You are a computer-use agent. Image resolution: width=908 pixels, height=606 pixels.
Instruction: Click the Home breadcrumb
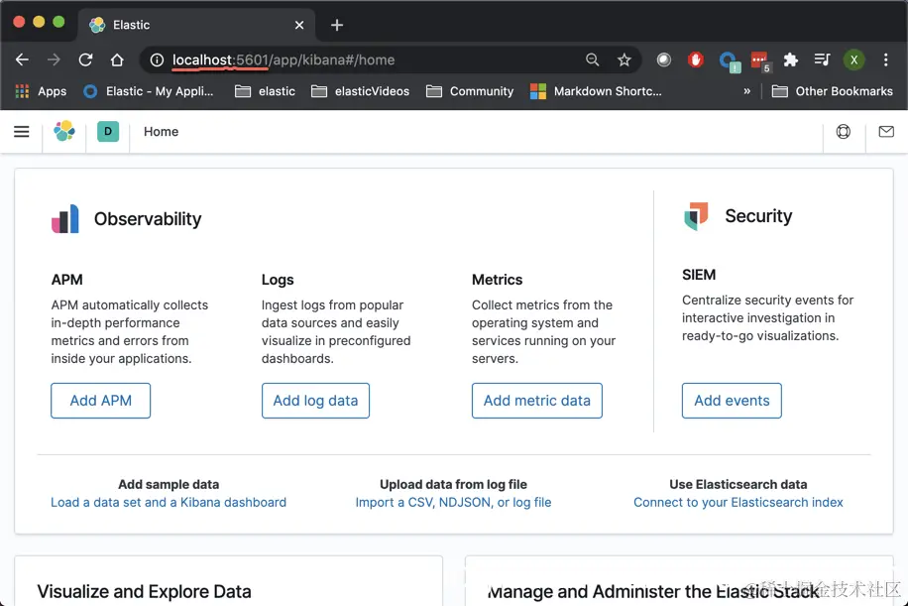(x=161, y=132)
